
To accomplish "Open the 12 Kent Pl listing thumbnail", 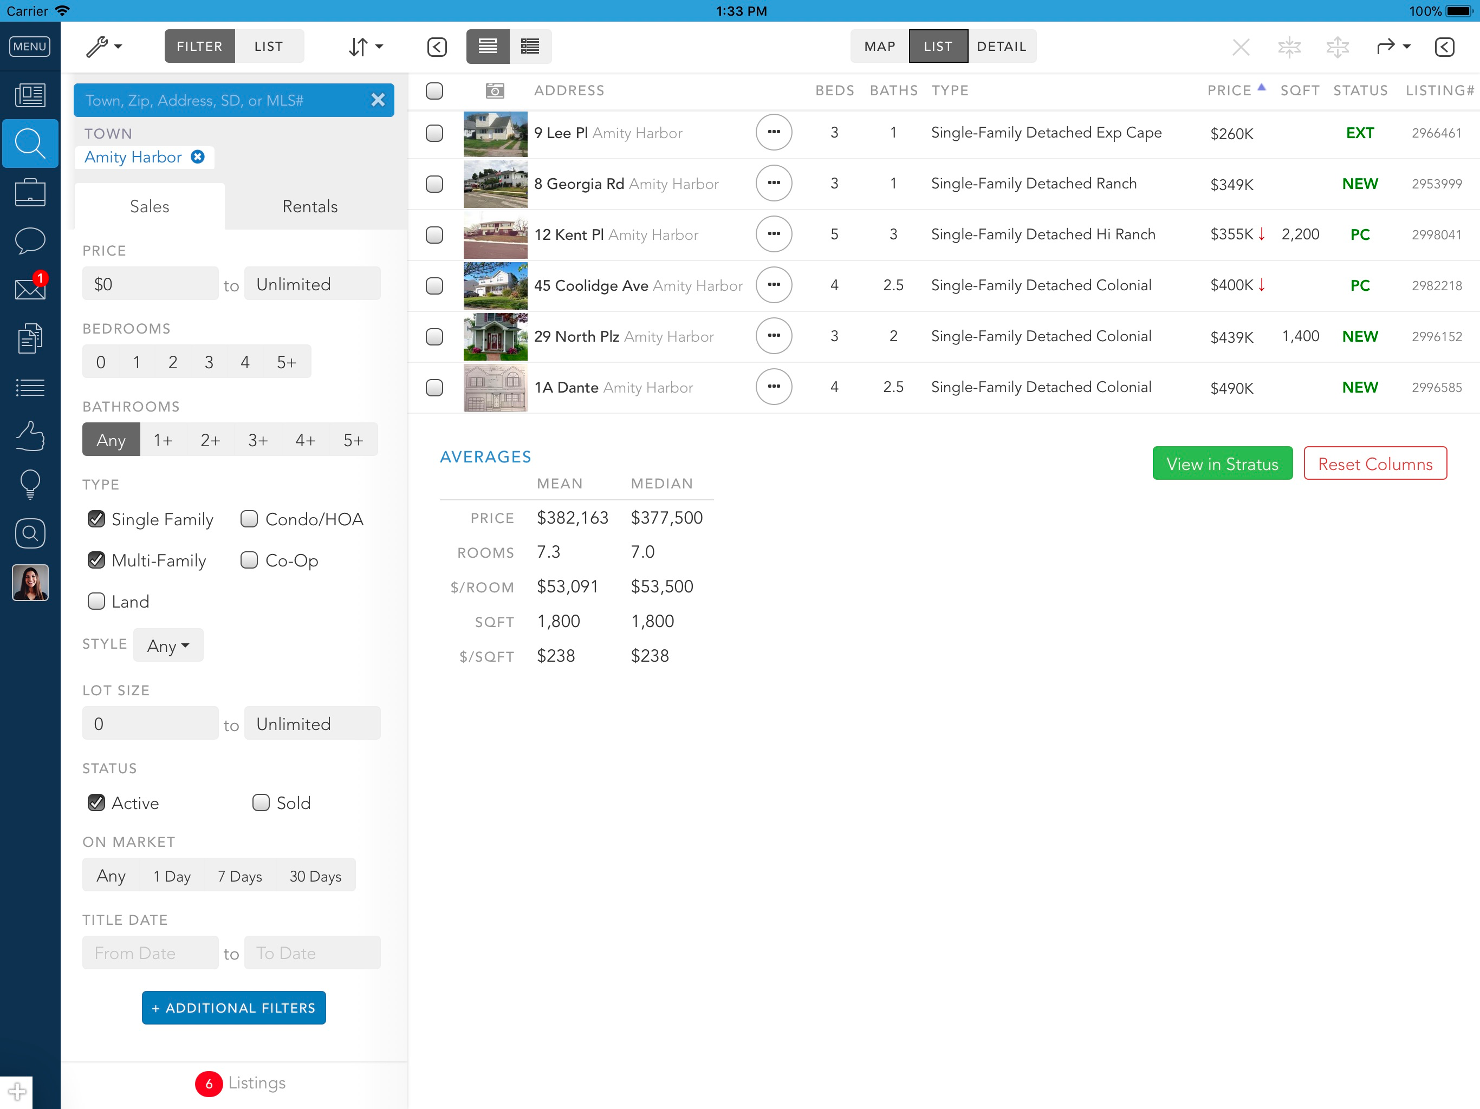I will point(495,235).
